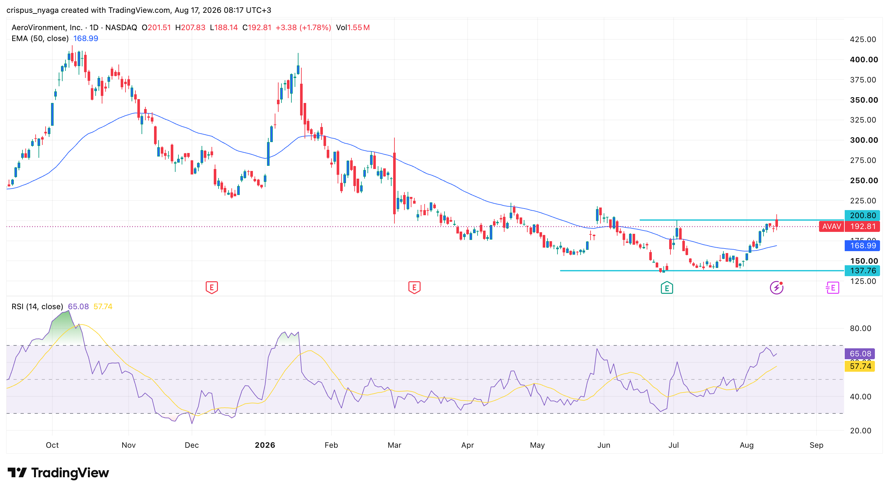Click the Mar label on time axis

(x=394, y=445)
